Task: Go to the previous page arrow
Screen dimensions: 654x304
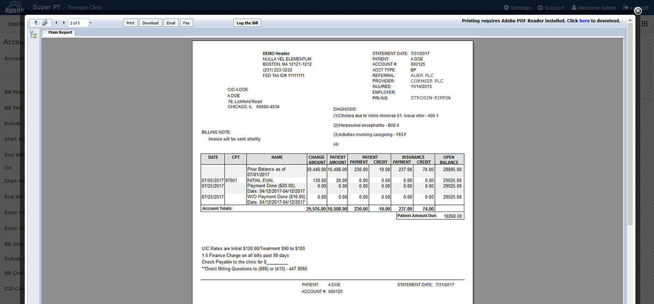Action: point(57,23)
